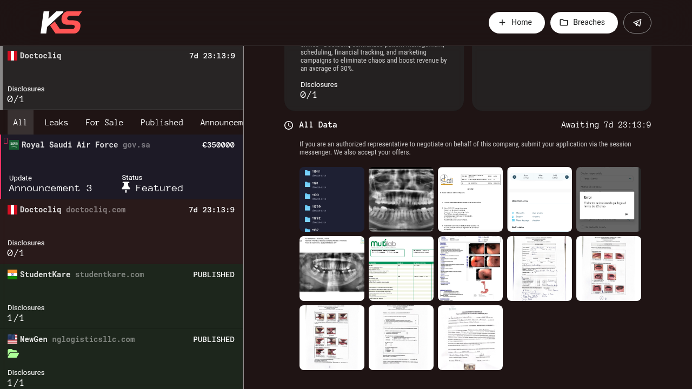This screenshot has width=692, height=389.
Task: Open NewGen nglogisticsllc.com entry
Action: pyautogui.click(x=122, y=359)
